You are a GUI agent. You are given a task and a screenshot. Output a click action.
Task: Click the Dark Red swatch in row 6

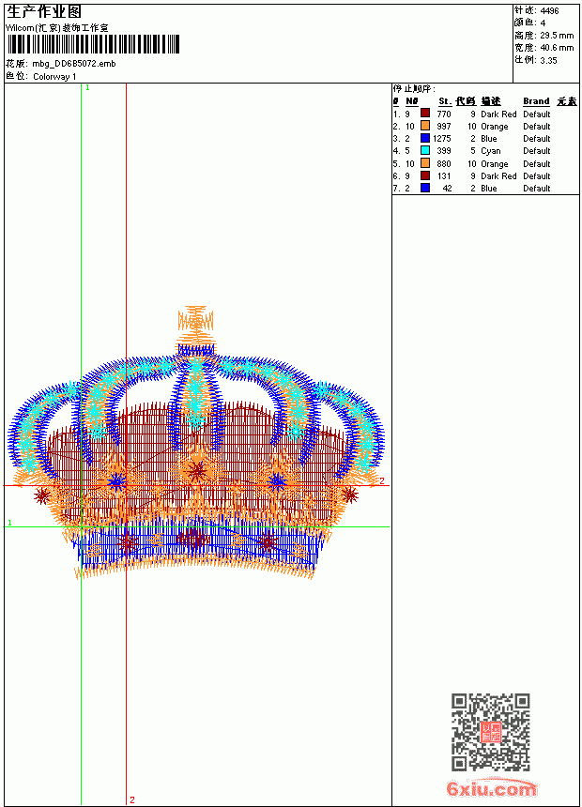coord(425,175)
